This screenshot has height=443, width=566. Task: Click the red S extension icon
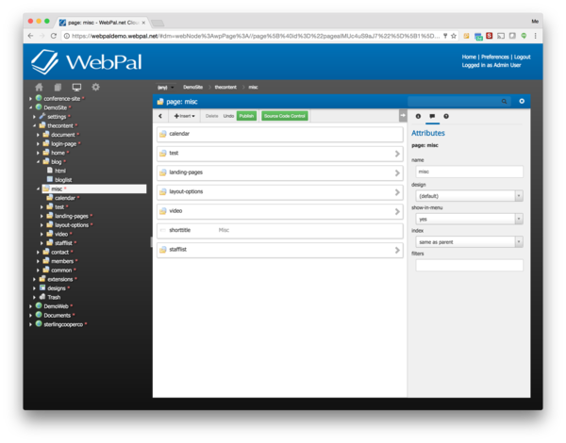[x=489, y=36]
